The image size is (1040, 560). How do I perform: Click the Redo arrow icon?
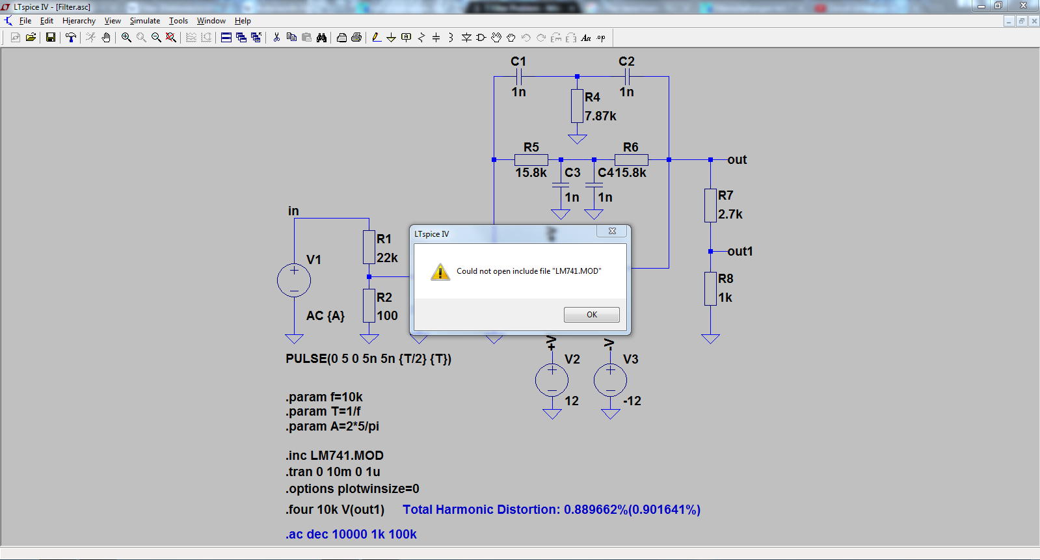[x=541, y=38]
